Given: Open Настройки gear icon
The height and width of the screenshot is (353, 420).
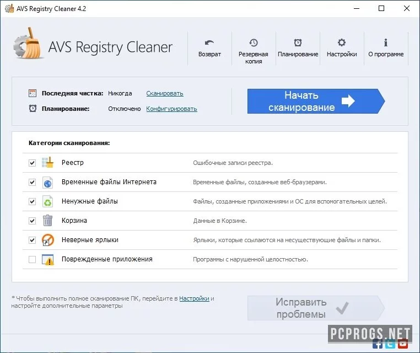Looking at the screenshot, I should (342, 42).
